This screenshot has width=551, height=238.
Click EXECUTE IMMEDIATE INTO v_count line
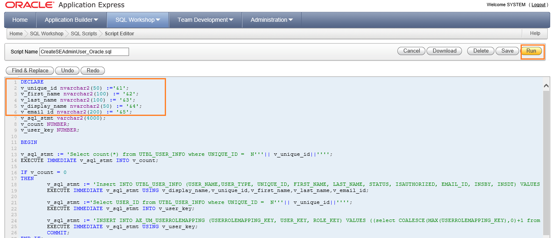[x=90, y=160]
